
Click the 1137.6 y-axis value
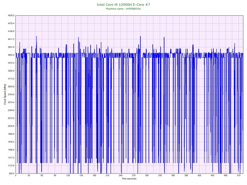(x=11, y=165)
